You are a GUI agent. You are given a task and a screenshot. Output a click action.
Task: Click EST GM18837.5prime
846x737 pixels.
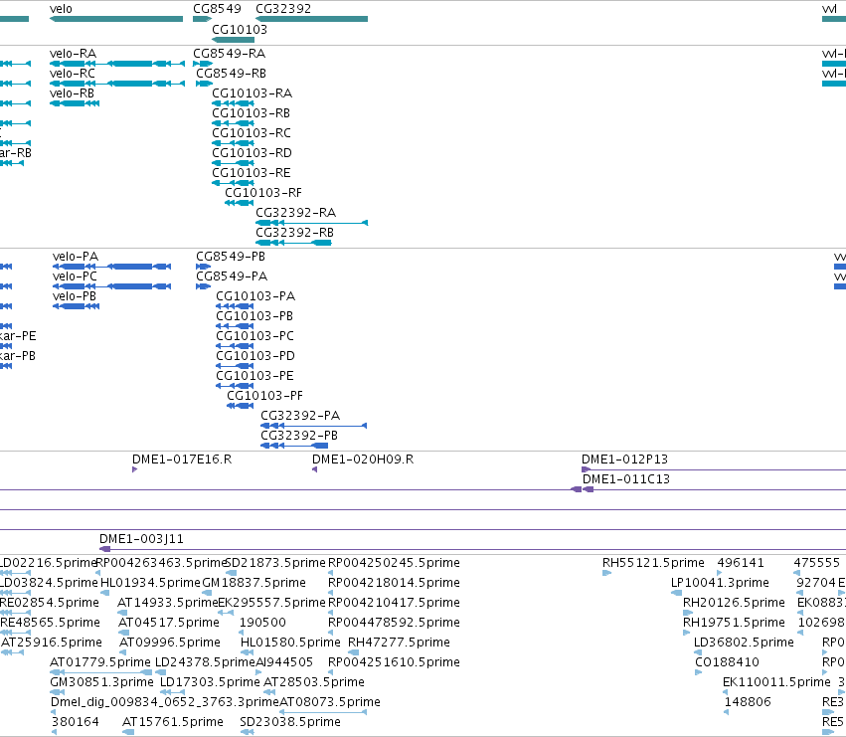[x=207, y=593]
